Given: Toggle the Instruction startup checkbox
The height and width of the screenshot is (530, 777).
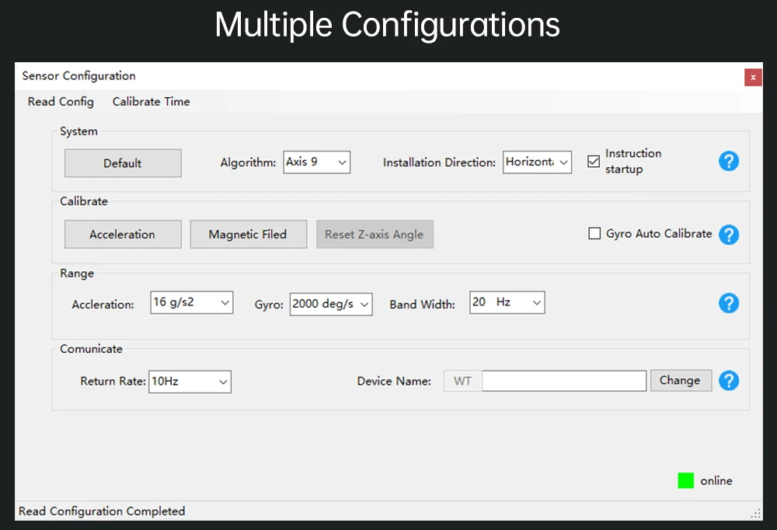Looking at the screenshot, I should [x=593, y=161].
